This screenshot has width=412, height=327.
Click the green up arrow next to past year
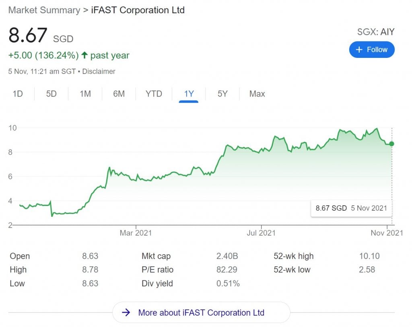click(x=84, y=55)
